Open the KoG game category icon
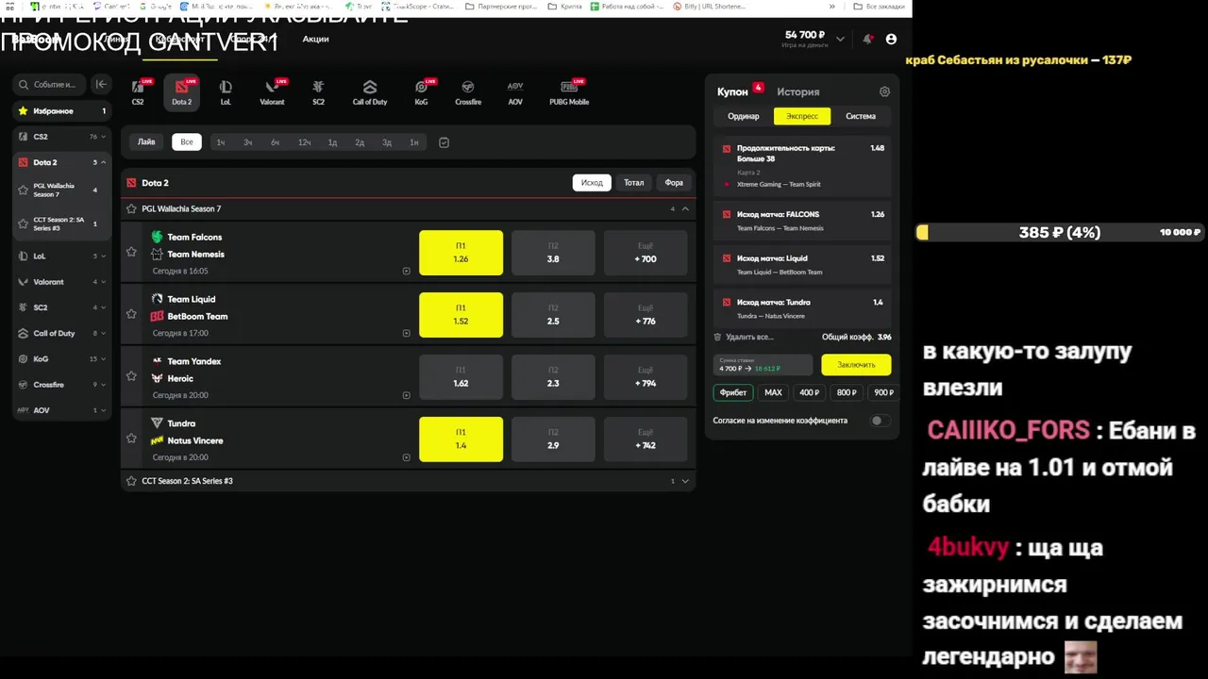The height and width of the screenshot is (679, 1208). [x=421, y=91]
